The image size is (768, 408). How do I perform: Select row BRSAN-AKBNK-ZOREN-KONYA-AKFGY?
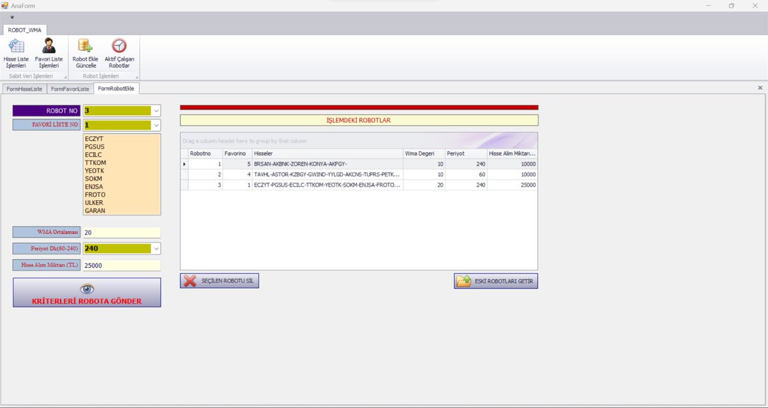(x=359, y=164)
